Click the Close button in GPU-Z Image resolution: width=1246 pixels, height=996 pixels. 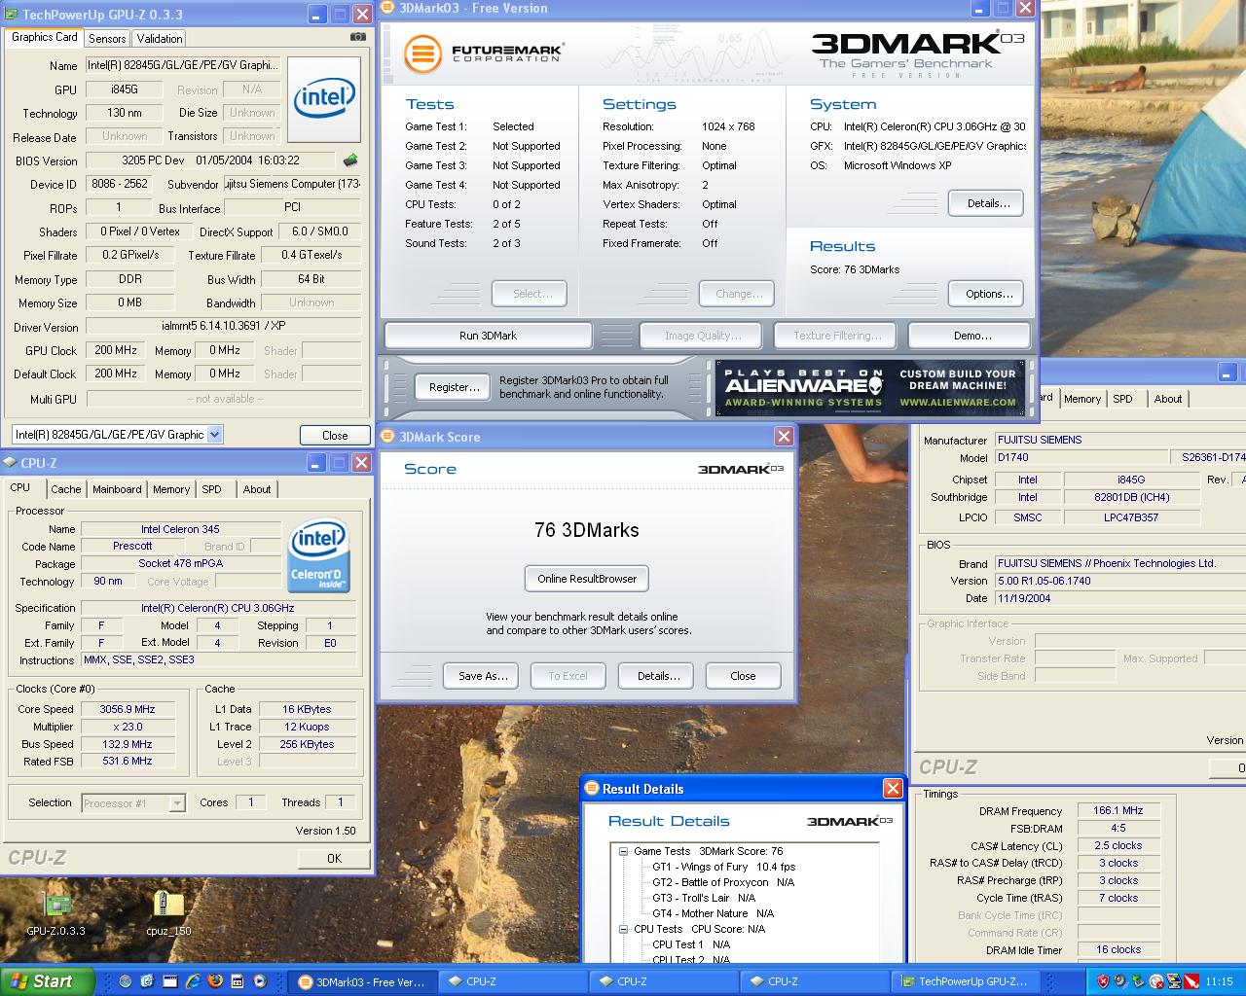tap(335, 436)
